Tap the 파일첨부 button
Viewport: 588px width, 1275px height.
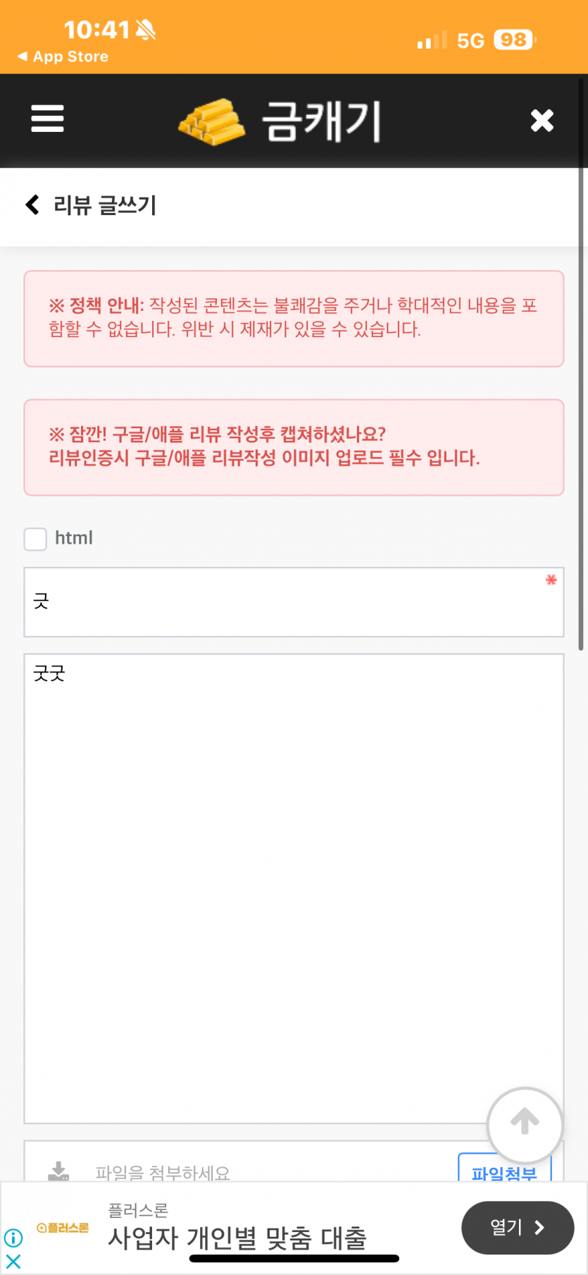pos(504,1170)
